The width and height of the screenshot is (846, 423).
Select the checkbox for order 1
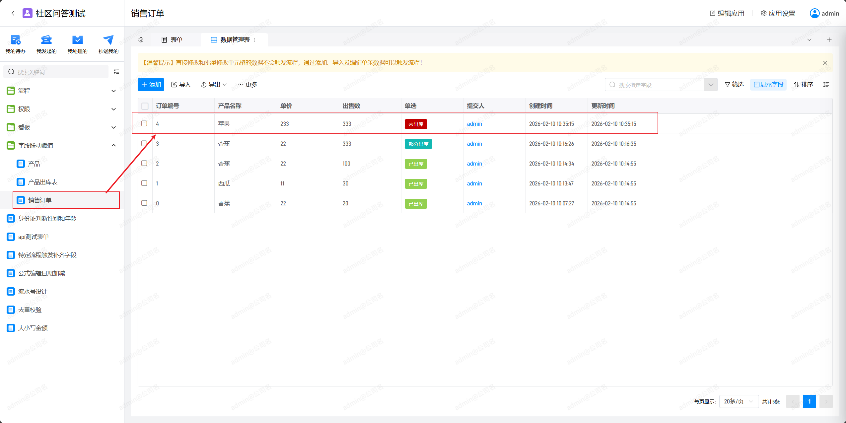click(x=144, y=183)
